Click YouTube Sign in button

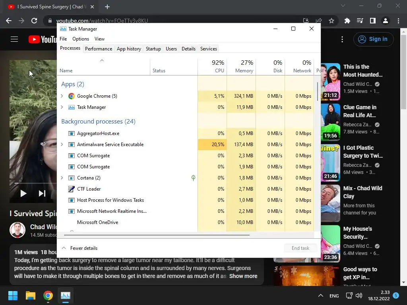[x=373, y=39]
